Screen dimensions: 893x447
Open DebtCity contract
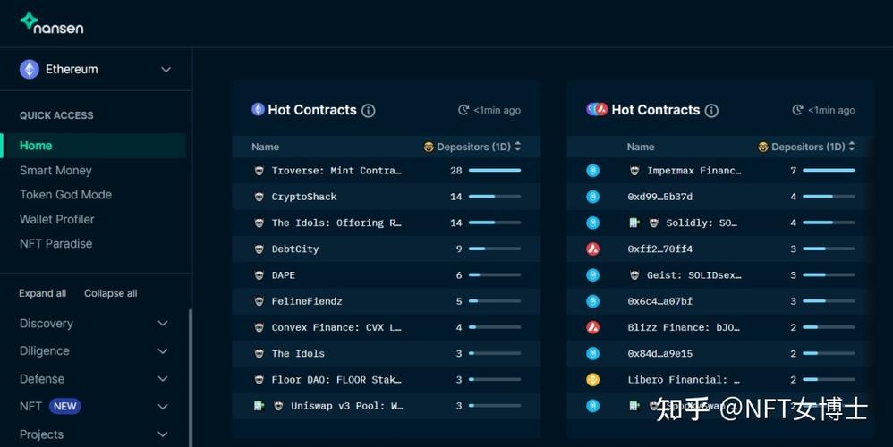pyautogui.click(x=387, y=249)
